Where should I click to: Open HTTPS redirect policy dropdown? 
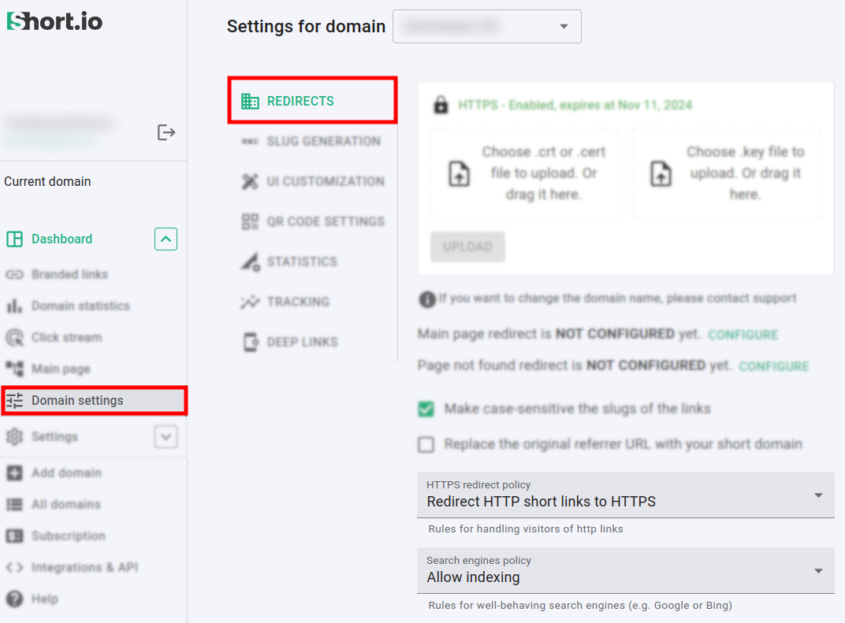click(625, 495)
